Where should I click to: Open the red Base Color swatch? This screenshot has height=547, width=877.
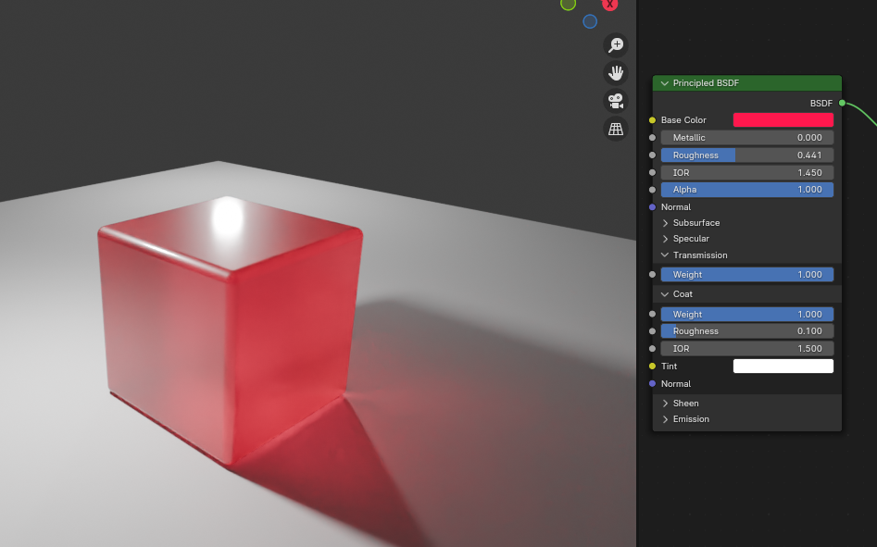pyautogui.click(x=783, y=120)
